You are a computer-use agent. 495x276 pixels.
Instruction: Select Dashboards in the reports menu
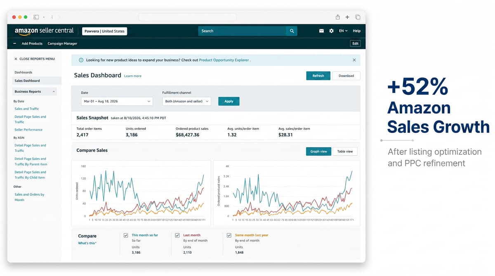pyautogui.click(x=24, y=72)
